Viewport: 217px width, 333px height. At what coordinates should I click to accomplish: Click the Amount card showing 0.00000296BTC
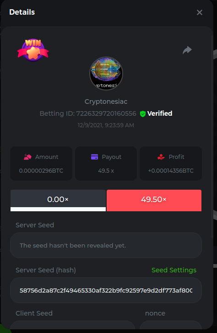tap(41, 164)
